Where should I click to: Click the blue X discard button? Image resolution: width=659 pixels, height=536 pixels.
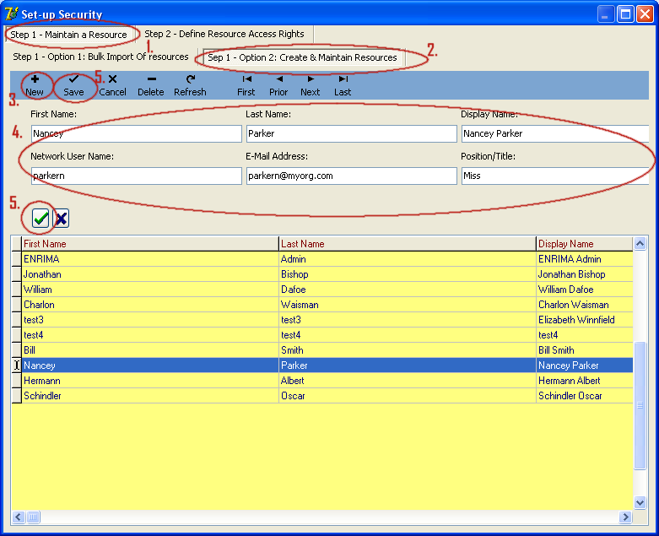click(x=62, y=219)
